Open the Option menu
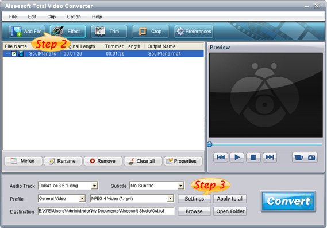Viewport: 327px width, 228px height. tap(74, 17)
